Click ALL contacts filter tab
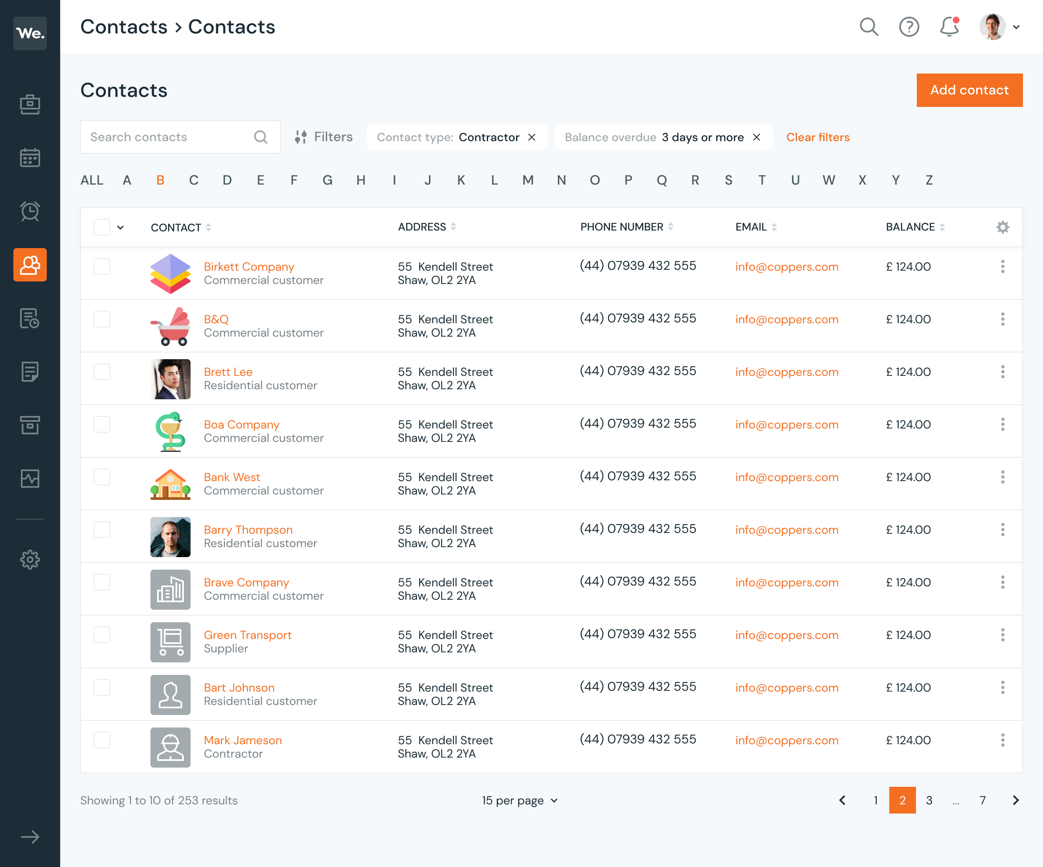The image size is (1043, 867). point(91,179)
